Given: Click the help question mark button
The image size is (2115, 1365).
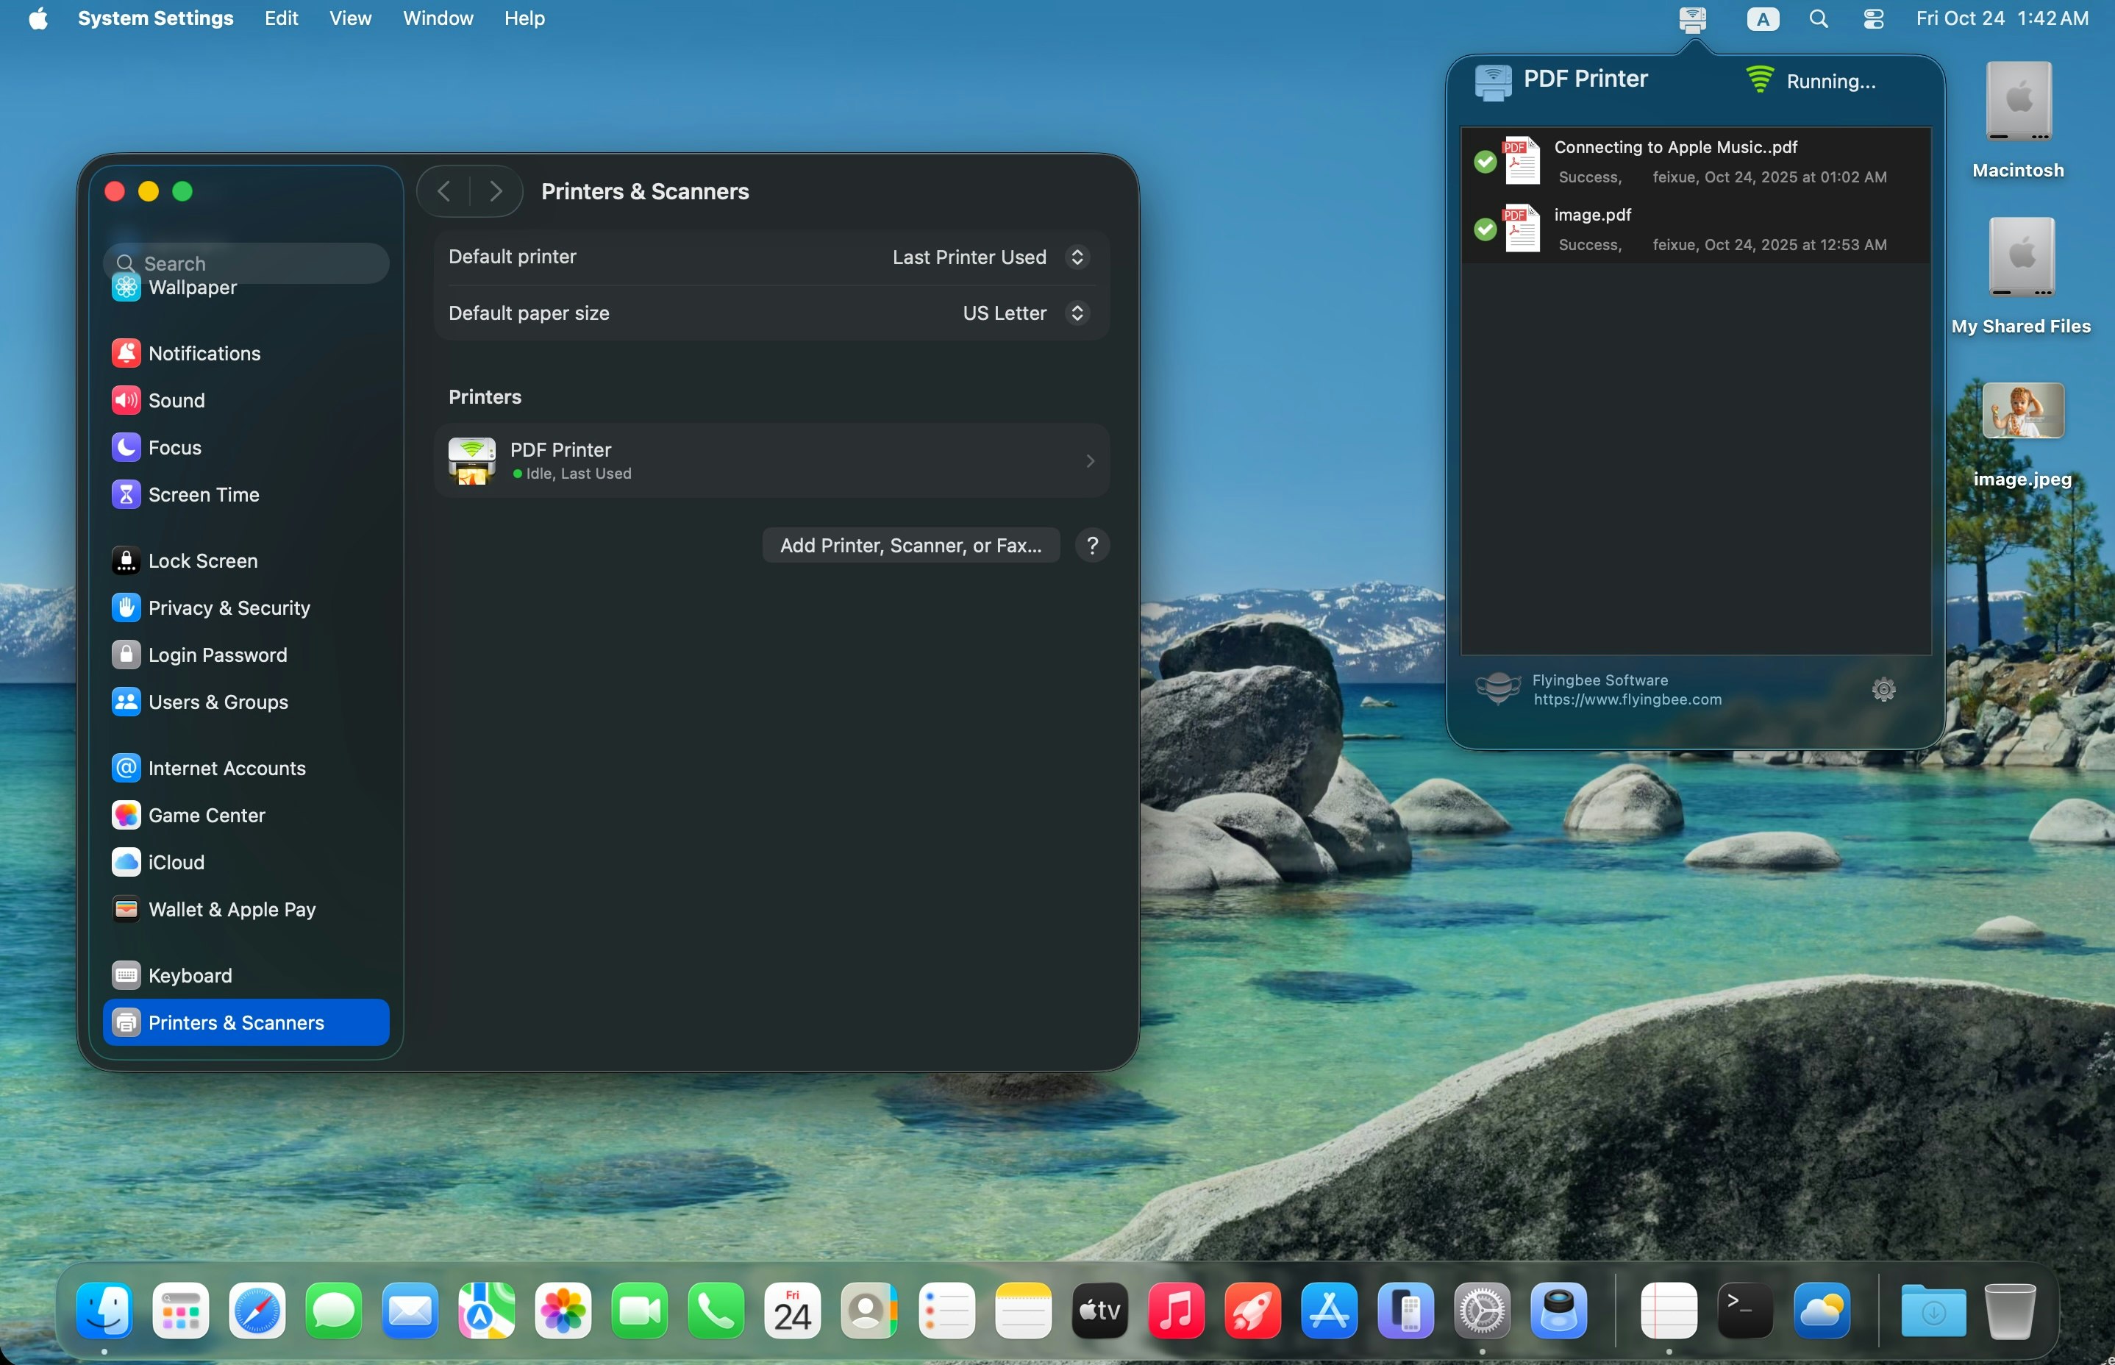Looking at the screenshot, I should point(1091,545).
